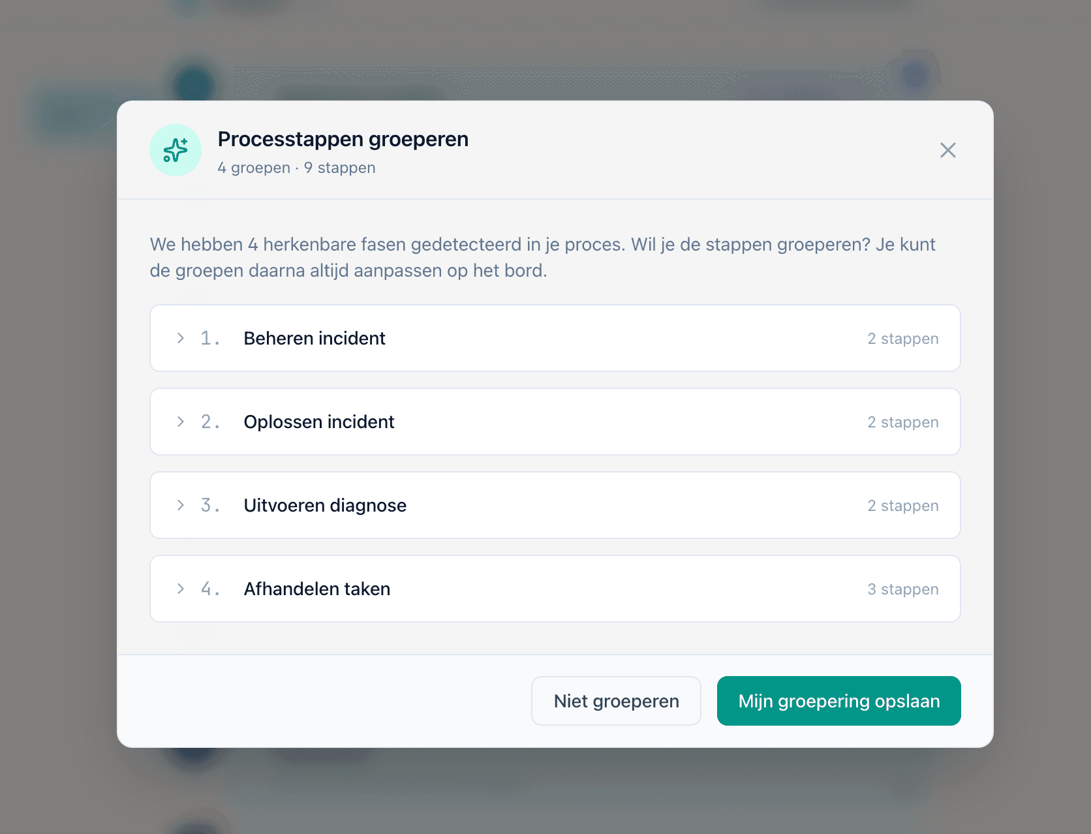
Task: Click the 4 groepen · 9 stappen subtitle
Action: 296,168
